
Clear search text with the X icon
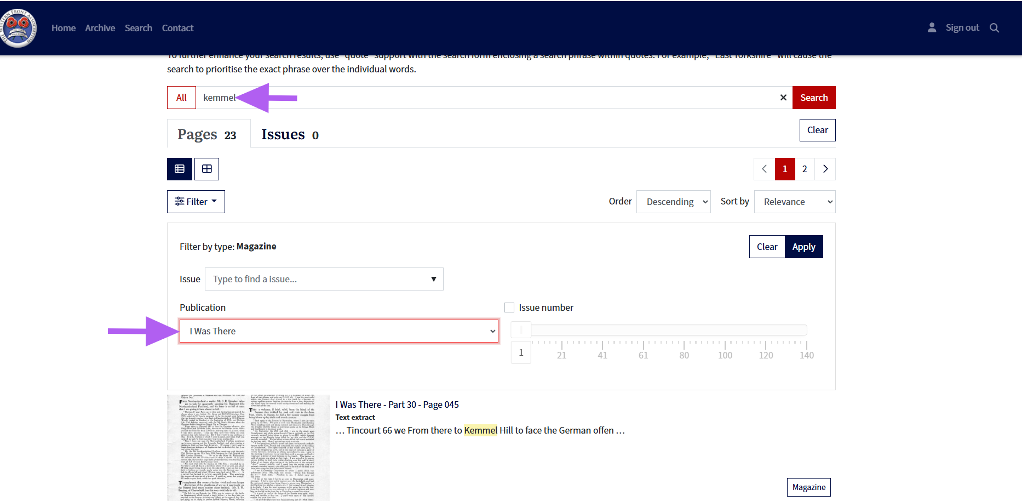pyautogui.click(x=783, y=98)
